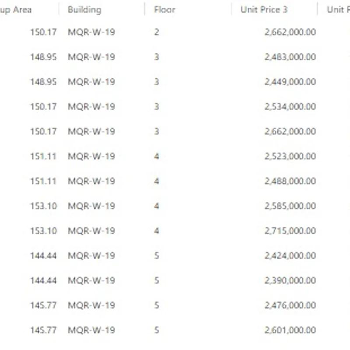Select the area cell in the 2,585,000.00 row
Viewport: 350px width, 350px height.
43,206
